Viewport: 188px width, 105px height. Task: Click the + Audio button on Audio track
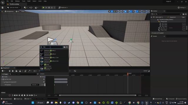[x=42, y=77]
